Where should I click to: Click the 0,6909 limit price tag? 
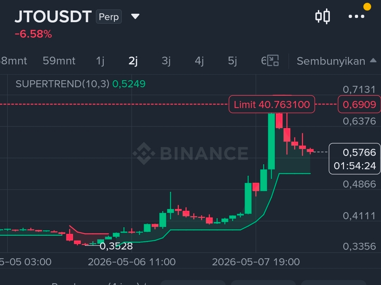pos(359,104)
